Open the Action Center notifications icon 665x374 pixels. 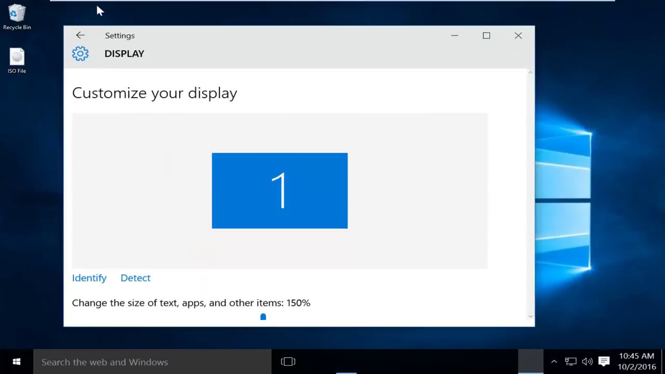tap(604, 362)
